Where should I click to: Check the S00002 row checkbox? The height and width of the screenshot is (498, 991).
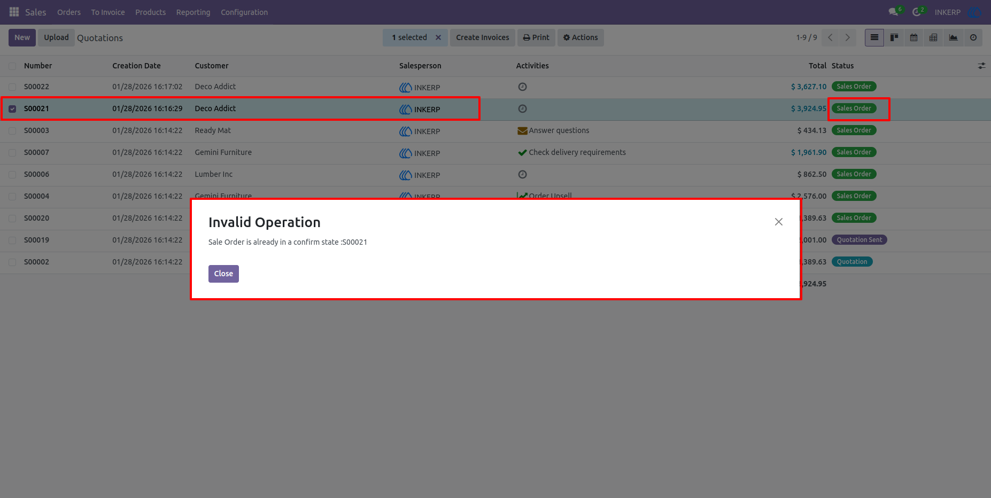[x=12, y=262]
